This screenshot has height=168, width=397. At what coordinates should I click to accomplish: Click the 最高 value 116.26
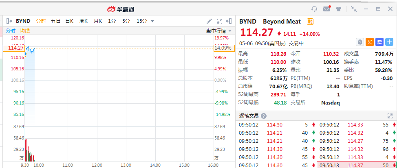coord(278,54)
